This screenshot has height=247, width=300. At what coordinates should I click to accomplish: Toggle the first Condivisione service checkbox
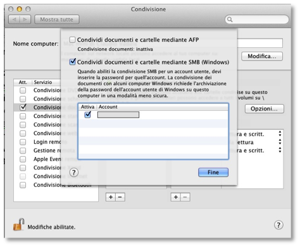[23, 90]
